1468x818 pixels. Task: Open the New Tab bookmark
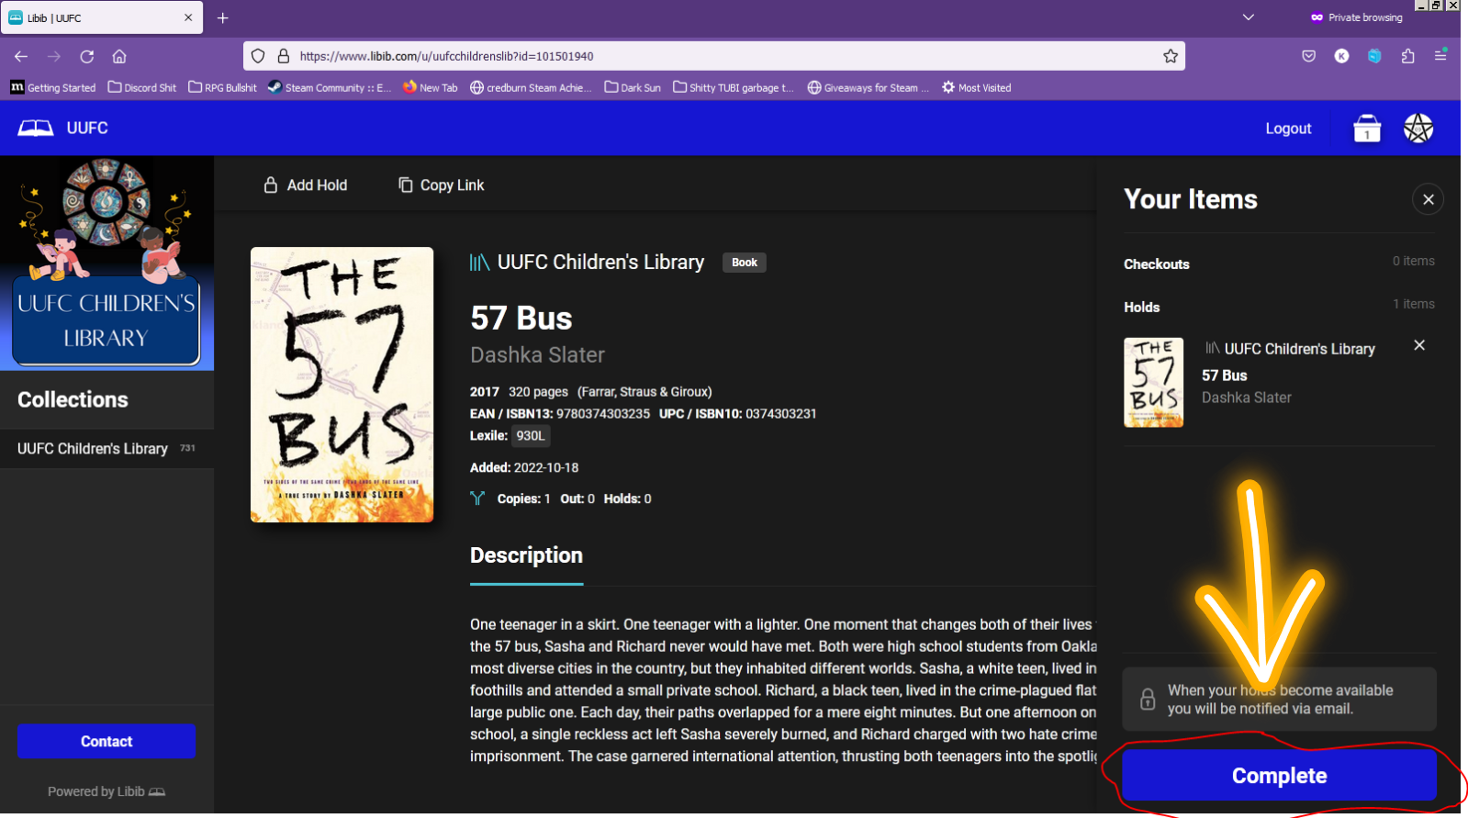point(431,88)
